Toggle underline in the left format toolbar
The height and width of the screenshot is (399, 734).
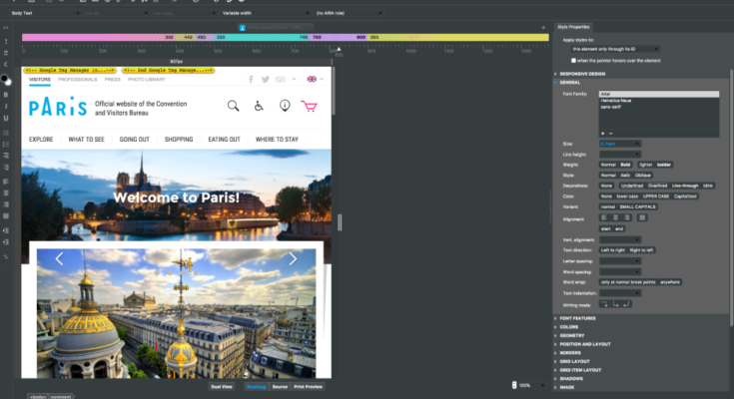pos(6,118)
